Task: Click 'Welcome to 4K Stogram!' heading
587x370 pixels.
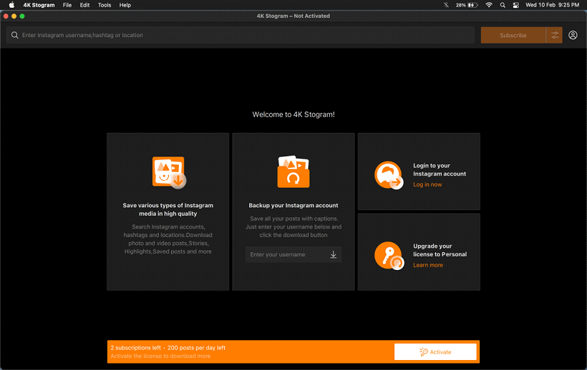Action: pos(293,114)
